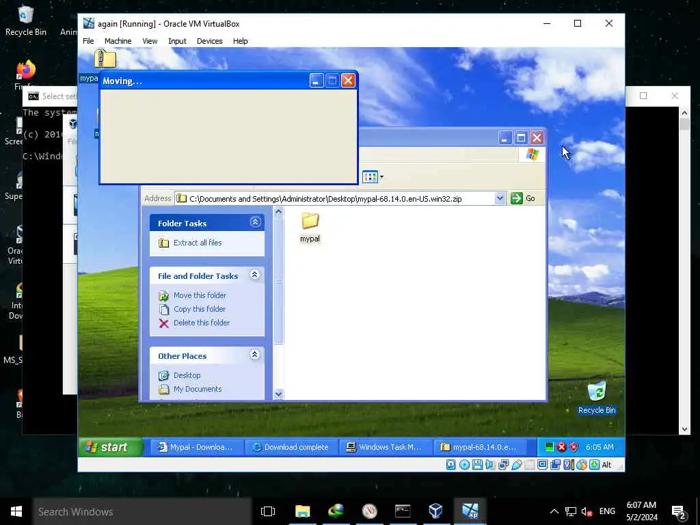Switch to mypal-68.14.0 zip taskbar button
Image resolution: width=700 pixels, height=525 pixels.
point(479,447)
